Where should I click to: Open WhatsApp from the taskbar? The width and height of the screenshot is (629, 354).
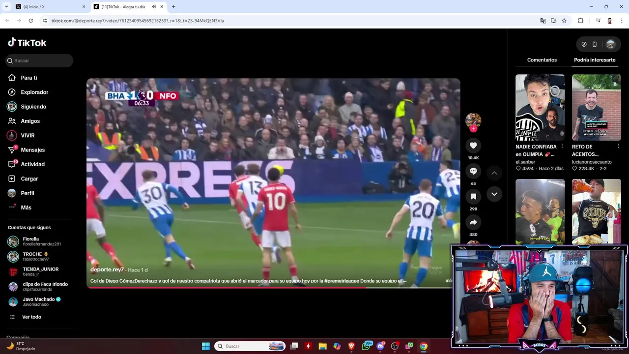pos(366,346)
